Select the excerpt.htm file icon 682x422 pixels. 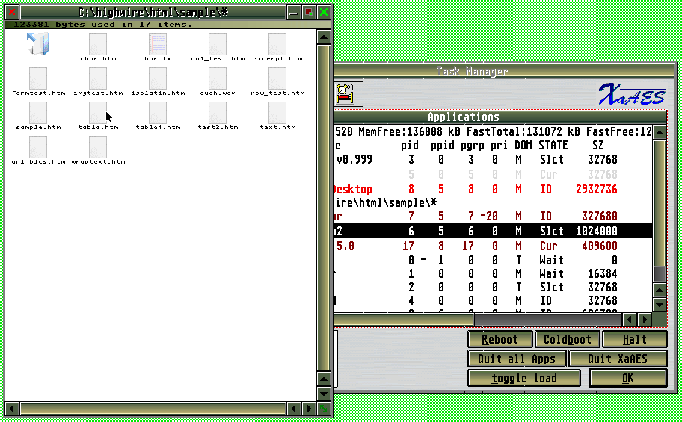click(277, 43)
